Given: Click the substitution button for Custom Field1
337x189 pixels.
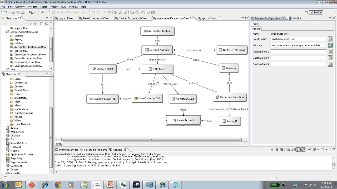Looking at the screenshot, I should tap(330, 52).
